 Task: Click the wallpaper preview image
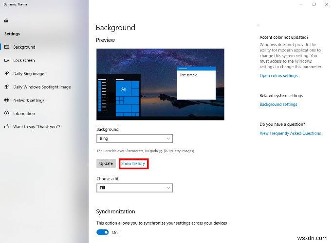pos(160,84)
